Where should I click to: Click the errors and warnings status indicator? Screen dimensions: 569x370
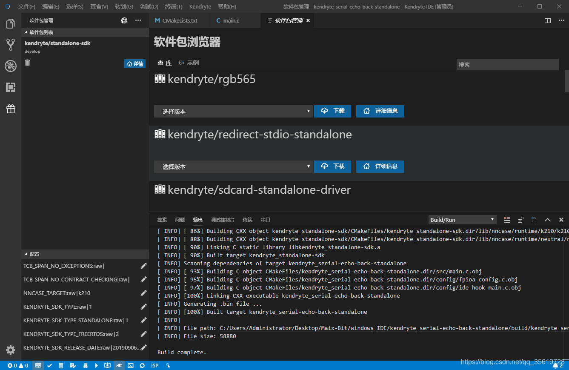(18, 365)
